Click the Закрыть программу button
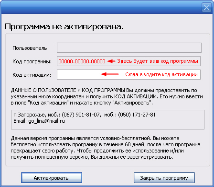Viewport: 214px width, 187px height. (x=164, y=177)
